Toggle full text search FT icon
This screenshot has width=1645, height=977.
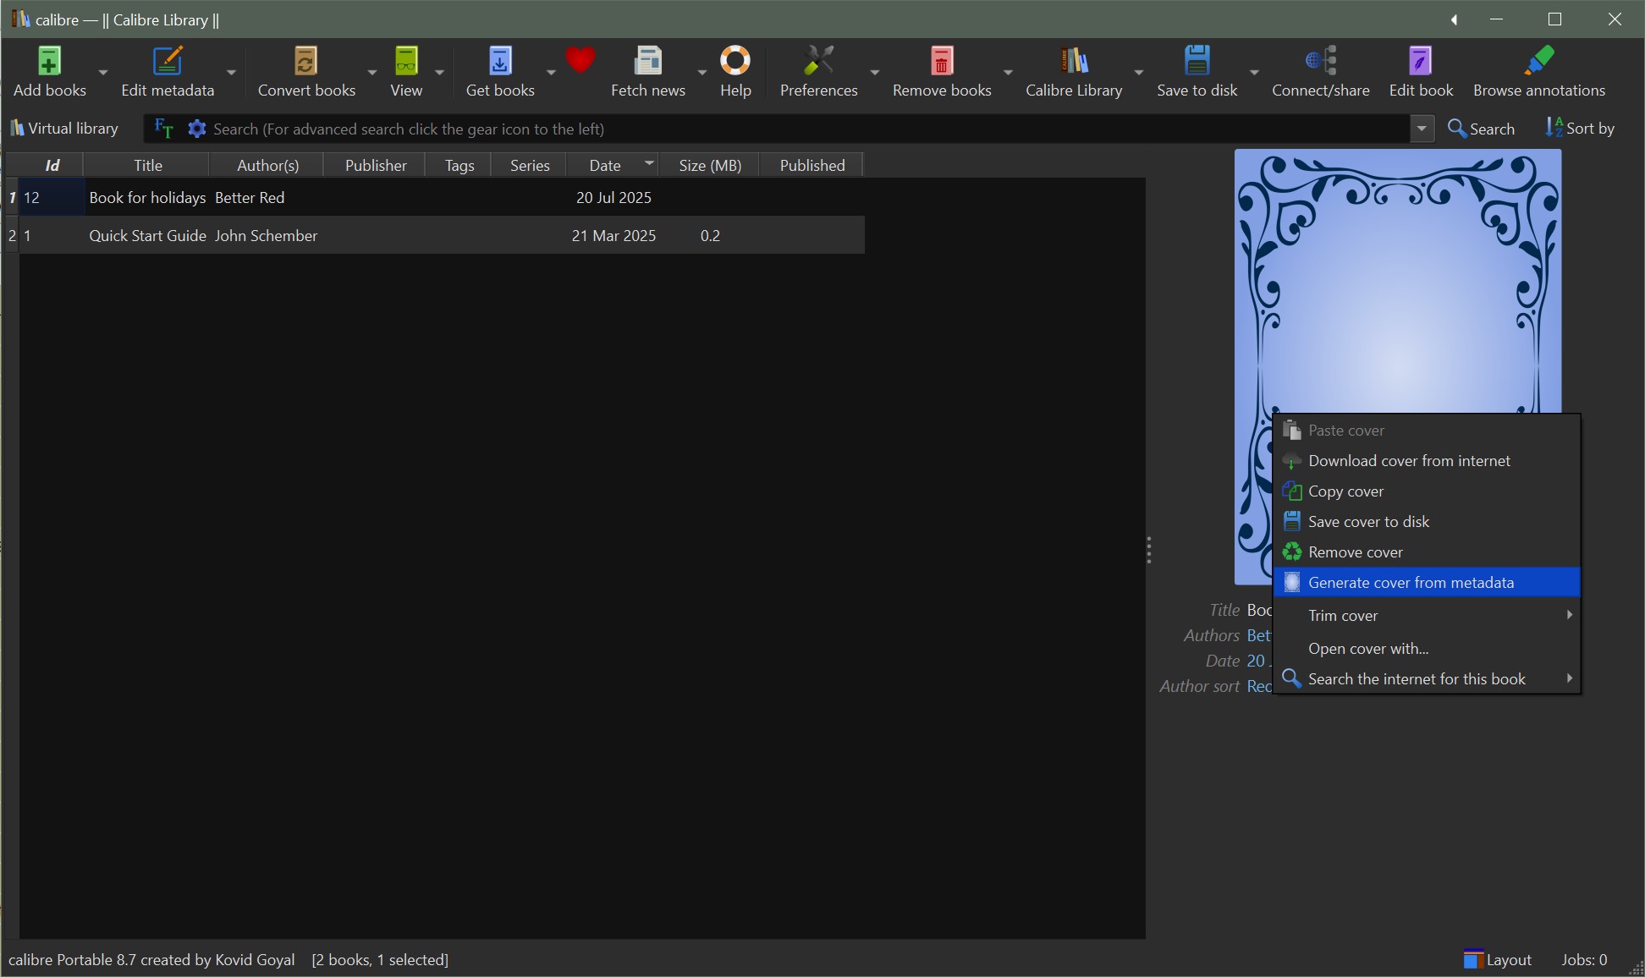163,129
